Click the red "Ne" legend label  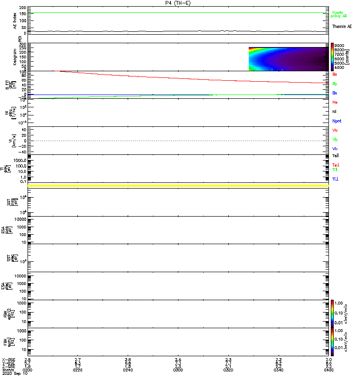(335, 102)
